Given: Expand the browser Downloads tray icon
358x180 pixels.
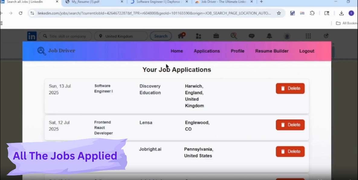Looking at the screenshot, I should (x=341, y=13).
